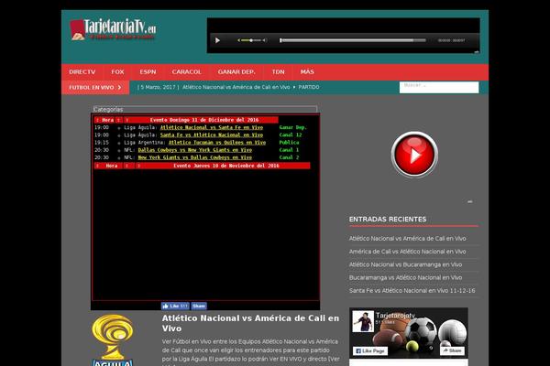Open the MÁS menu item
The width and height of the screenshot is (550, 366).
point(307,71)
